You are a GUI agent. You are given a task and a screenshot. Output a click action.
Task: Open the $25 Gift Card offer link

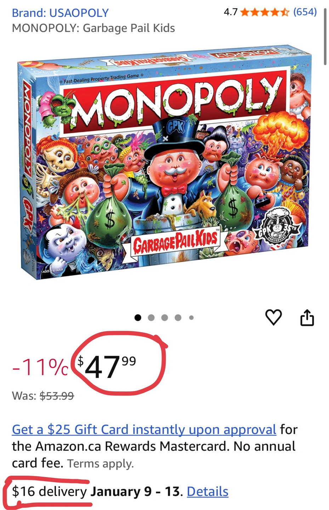point(144,429)
